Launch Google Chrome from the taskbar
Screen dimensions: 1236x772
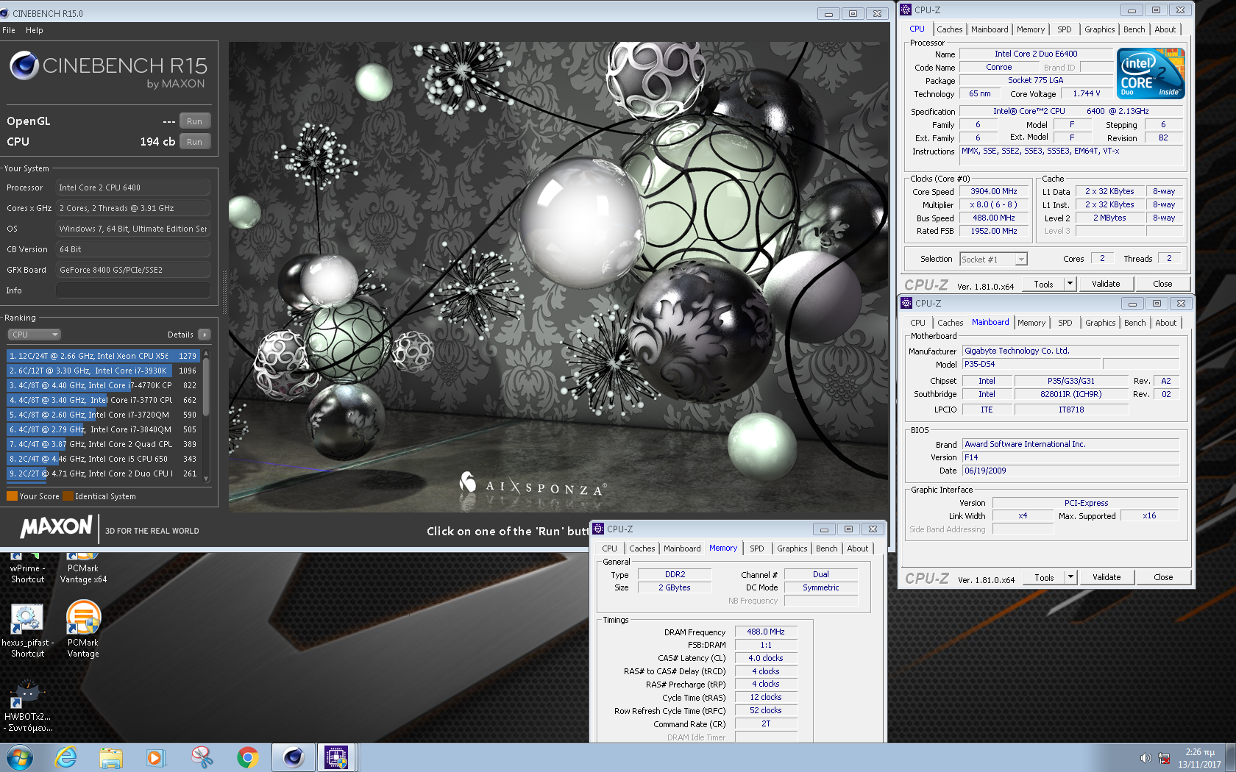[248, 757]
